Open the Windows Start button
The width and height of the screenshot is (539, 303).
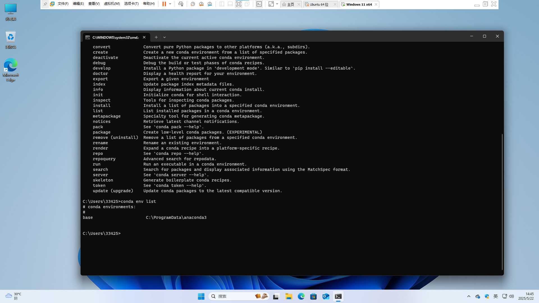tap(201, 296)
